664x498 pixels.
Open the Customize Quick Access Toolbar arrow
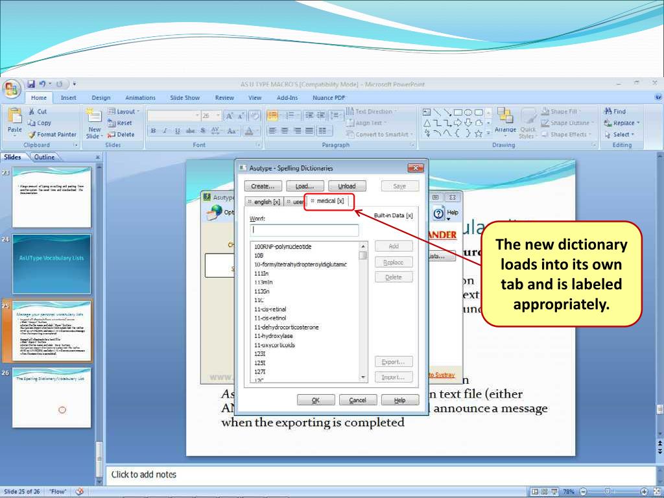pos(75,84)
